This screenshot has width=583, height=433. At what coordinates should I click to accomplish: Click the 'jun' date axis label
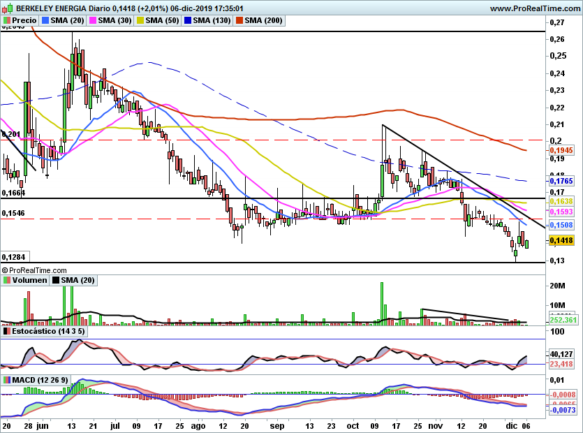tap(43, 426)
